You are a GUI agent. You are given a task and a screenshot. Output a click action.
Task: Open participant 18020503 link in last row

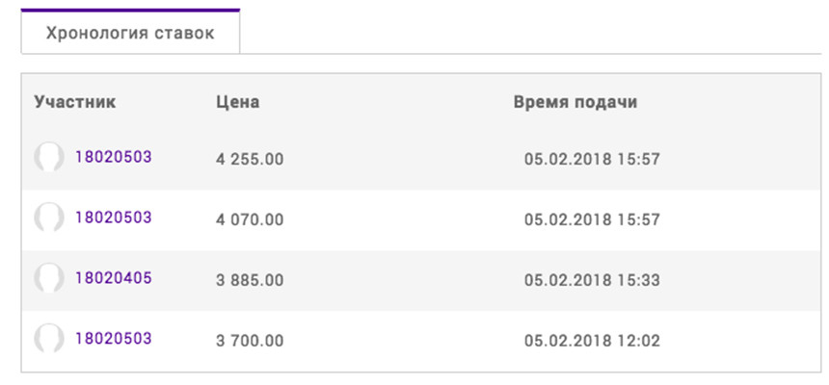click(113, 339)
